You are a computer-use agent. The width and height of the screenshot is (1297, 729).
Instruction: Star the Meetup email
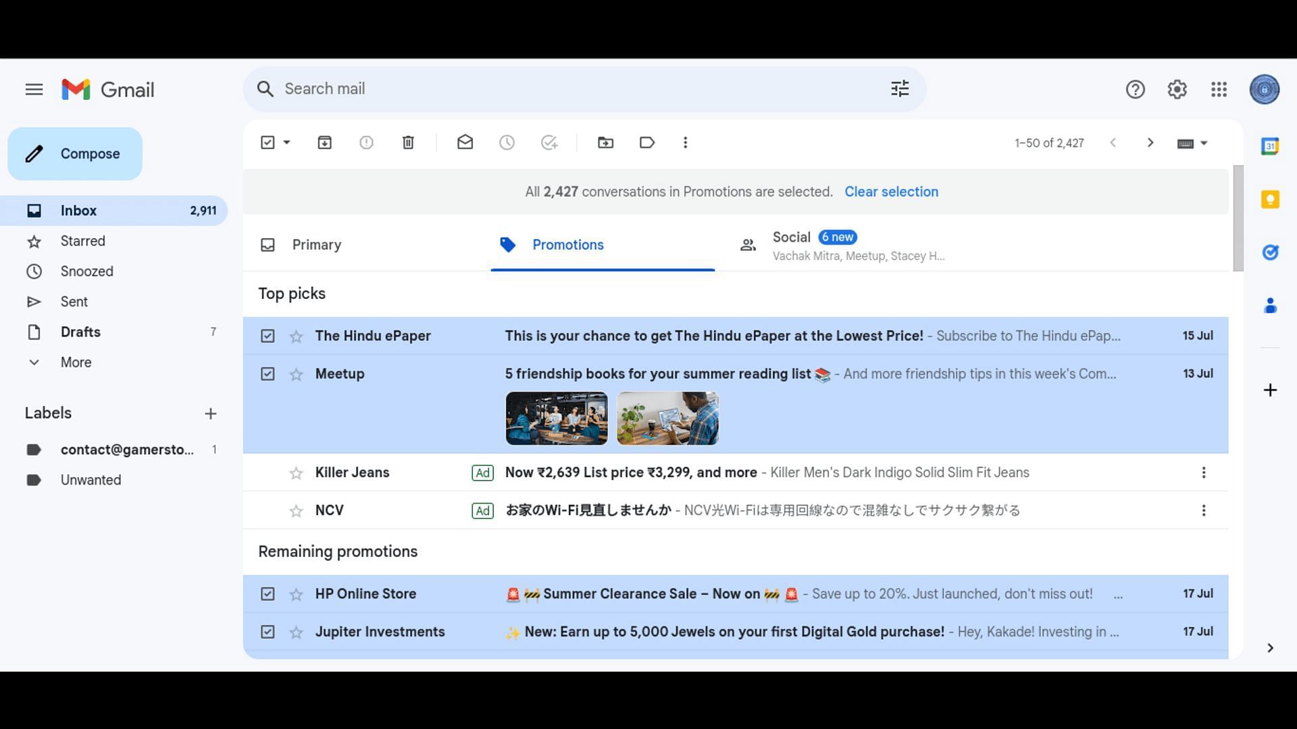coord(296,374)
